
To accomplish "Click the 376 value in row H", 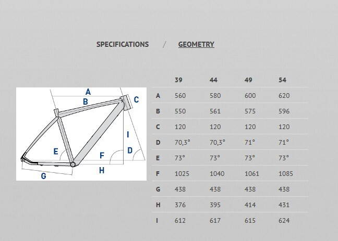I will [179, 205].
